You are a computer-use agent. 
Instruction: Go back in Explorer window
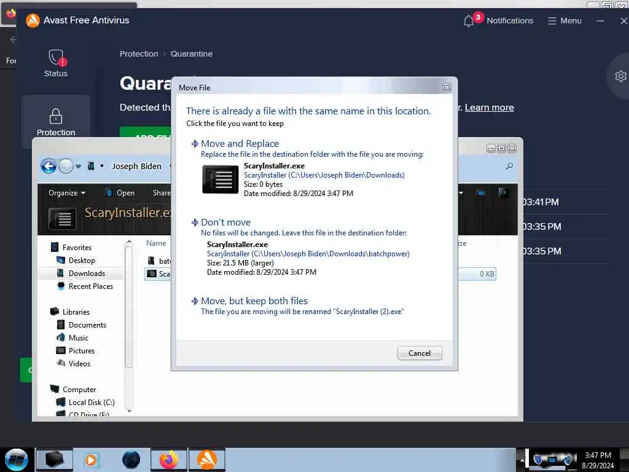coord(49,166)
